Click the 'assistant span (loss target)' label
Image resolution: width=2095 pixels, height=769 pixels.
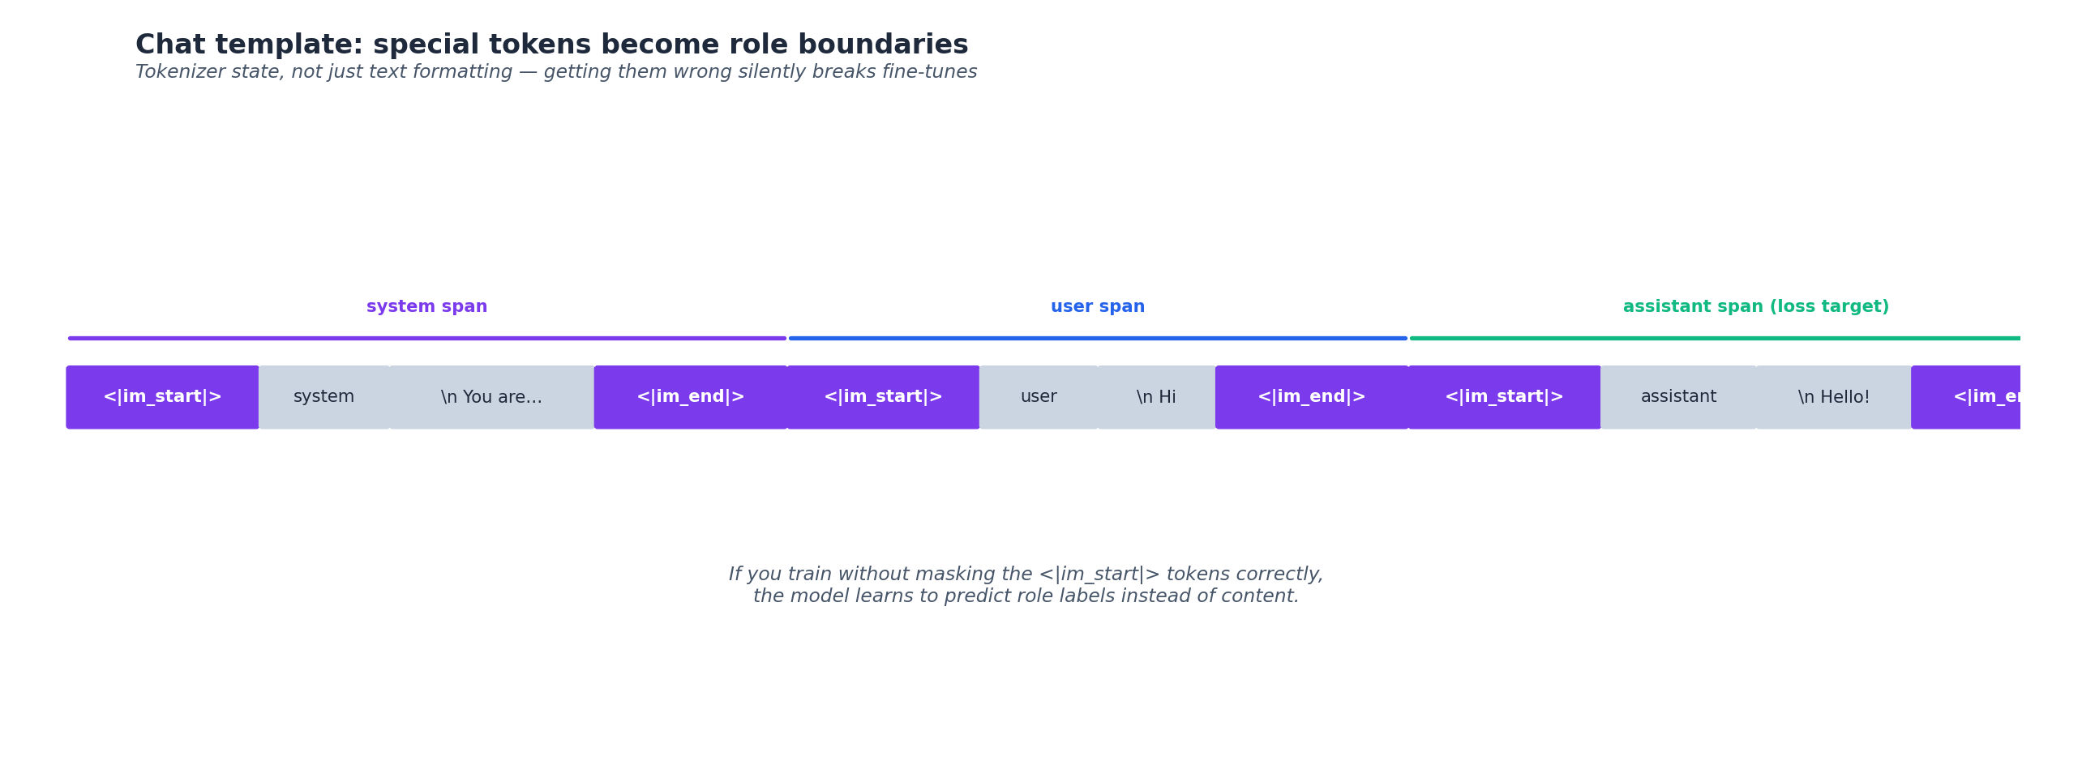click(x=1756, y=307)
